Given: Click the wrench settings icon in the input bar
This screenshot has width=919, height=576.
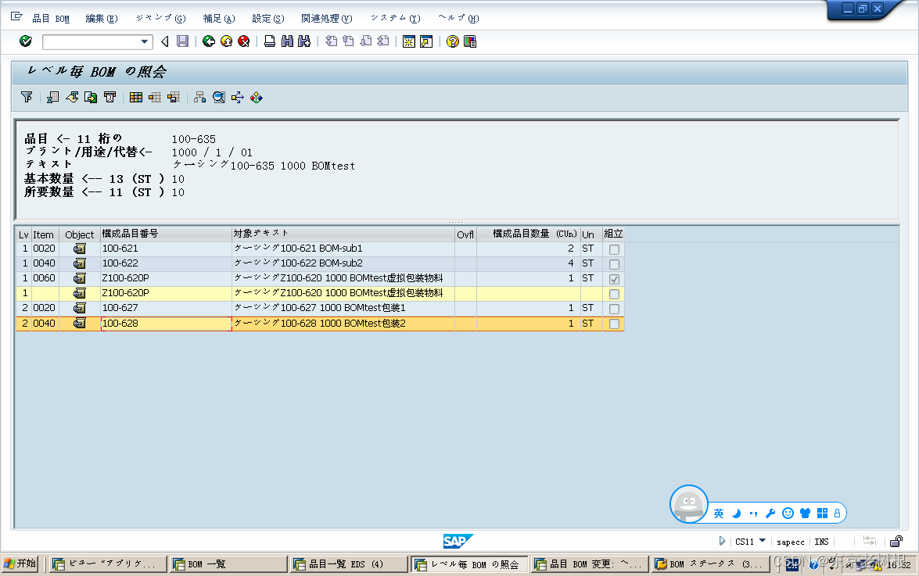Looking at the screenshot, I should (770, 513).
